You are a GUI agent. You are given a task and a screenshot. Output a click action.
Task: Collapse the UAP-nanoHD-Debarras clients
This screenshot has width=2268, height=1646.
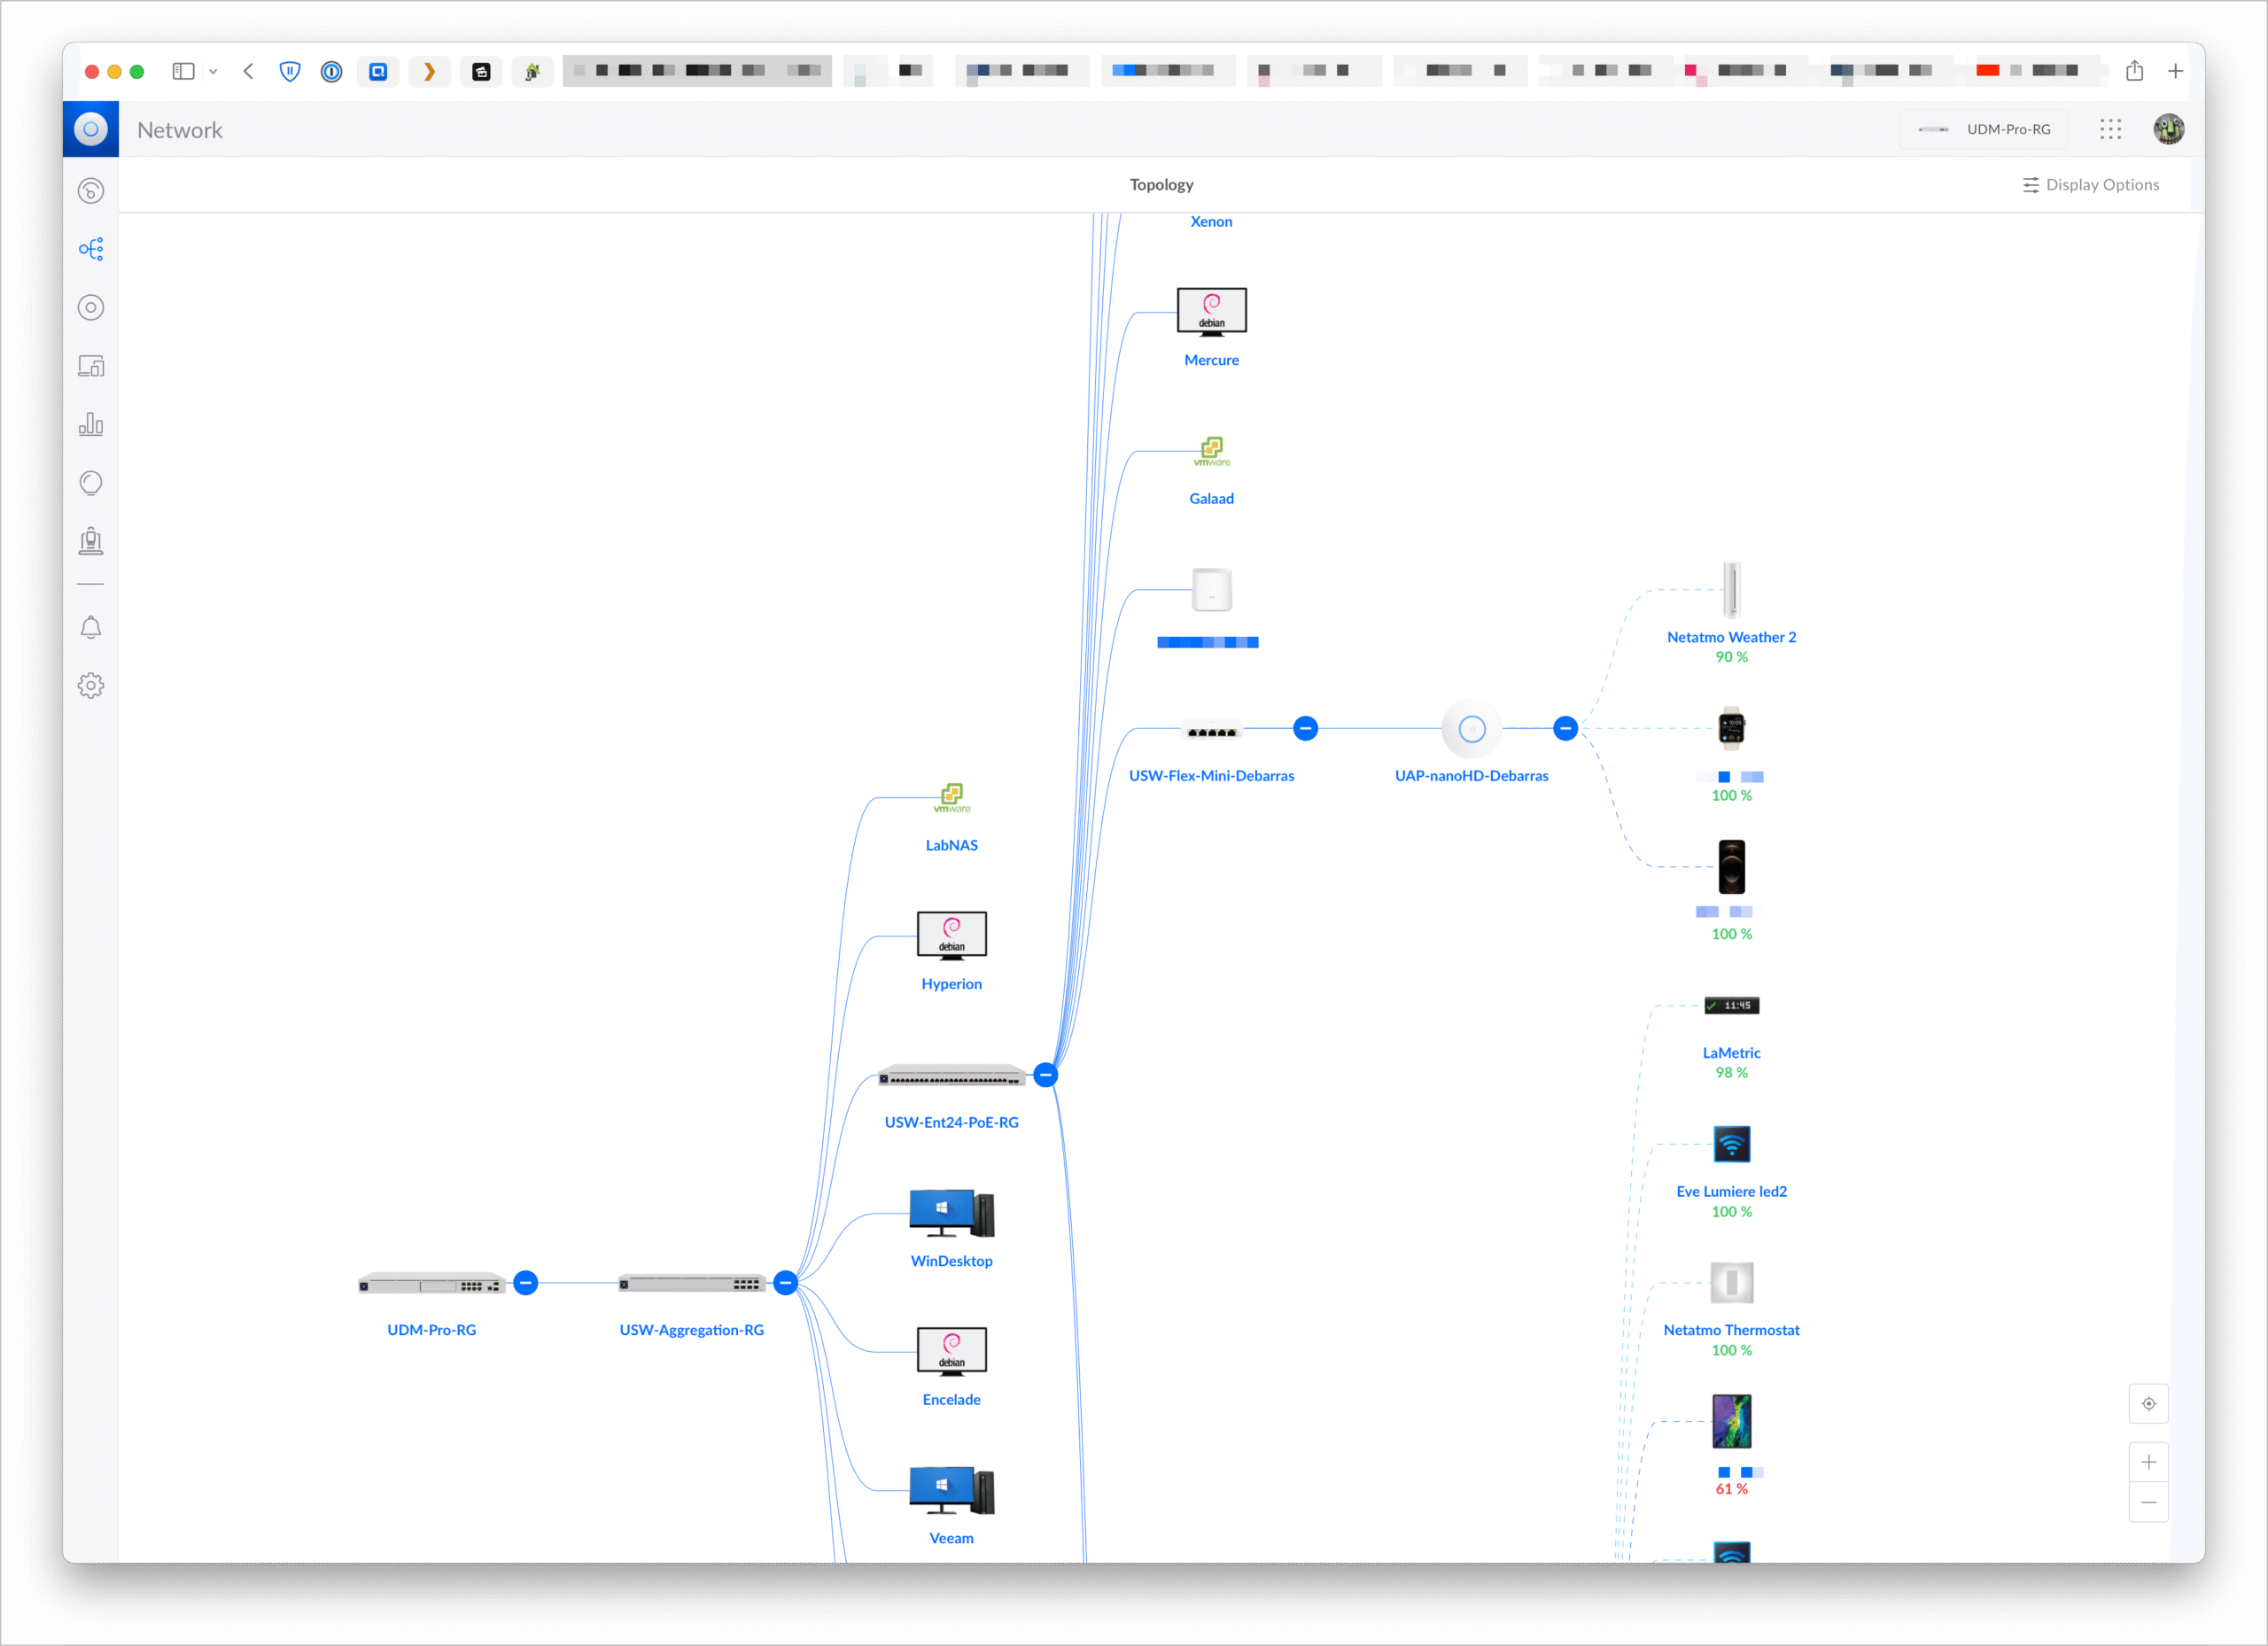click(x=1566, y=729)
